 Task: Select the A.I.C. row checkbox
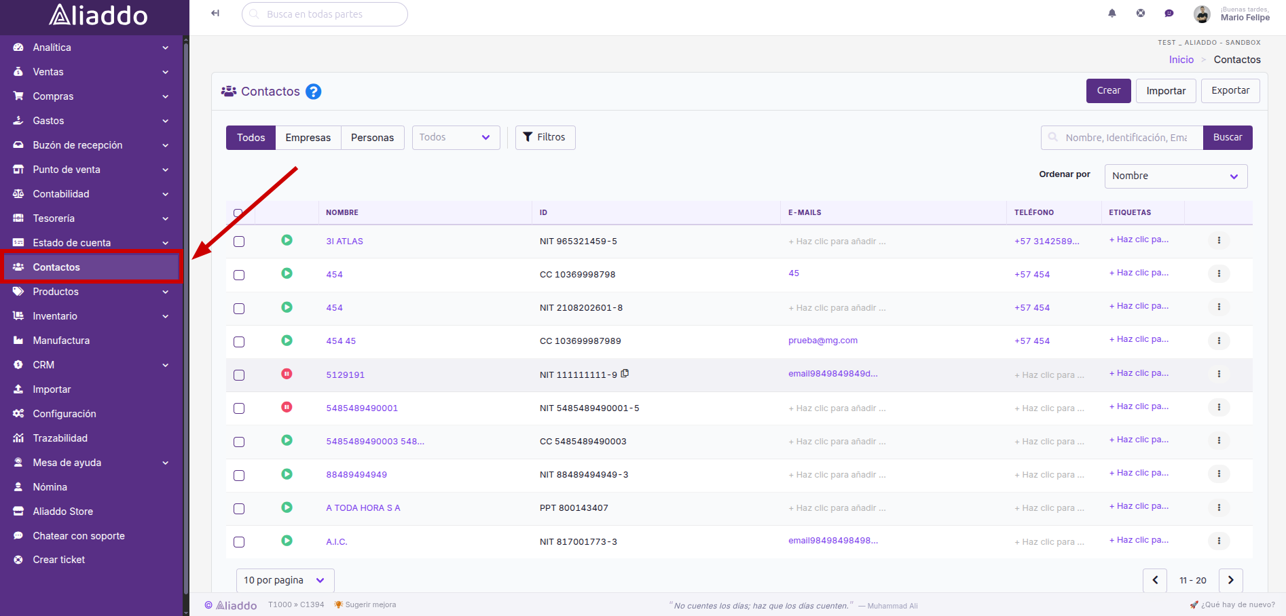(x=239, y=542)
